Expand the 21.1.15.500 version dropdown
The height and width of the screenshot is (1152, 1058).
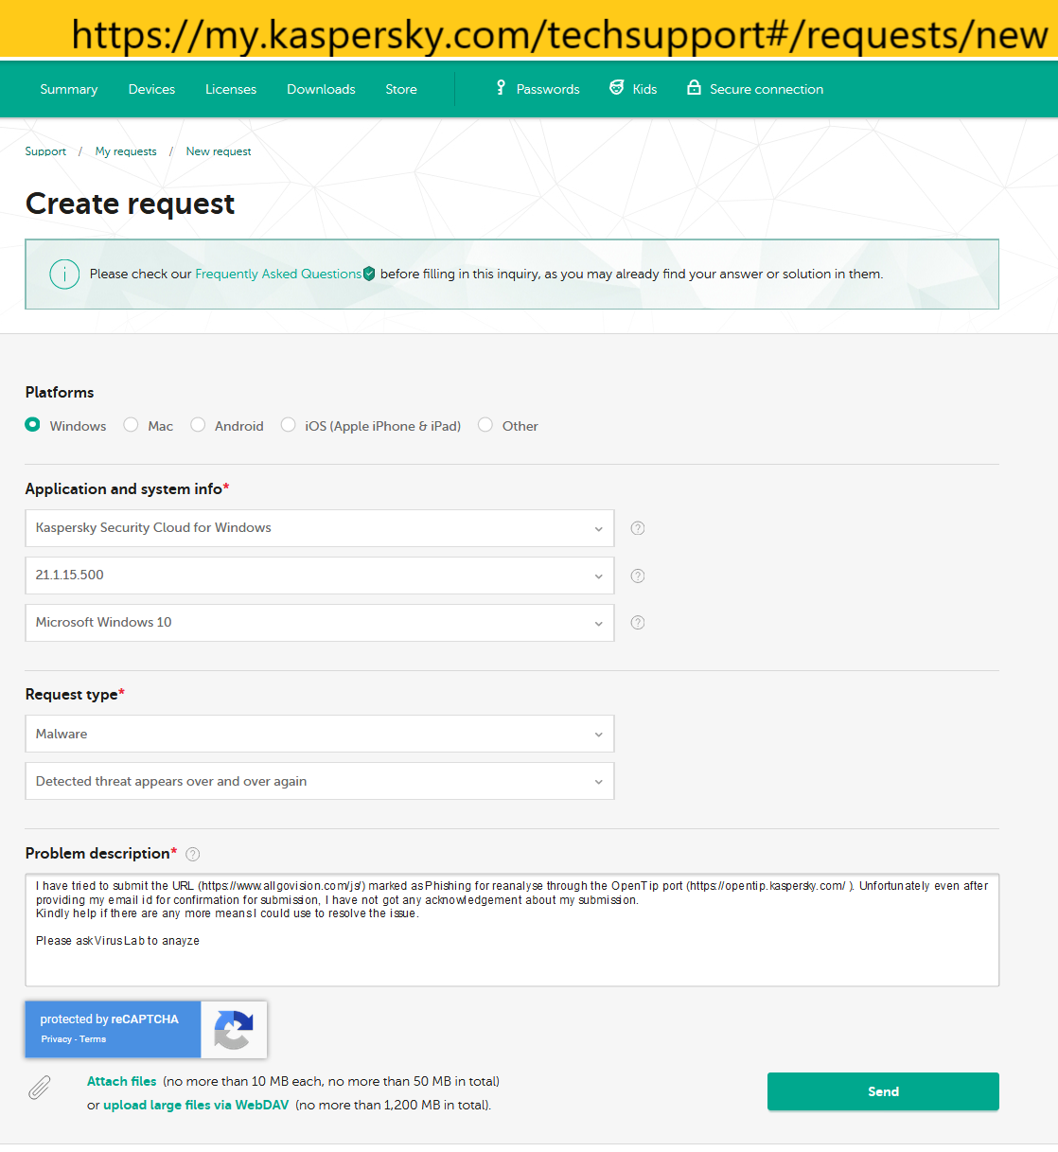point(320,576)
